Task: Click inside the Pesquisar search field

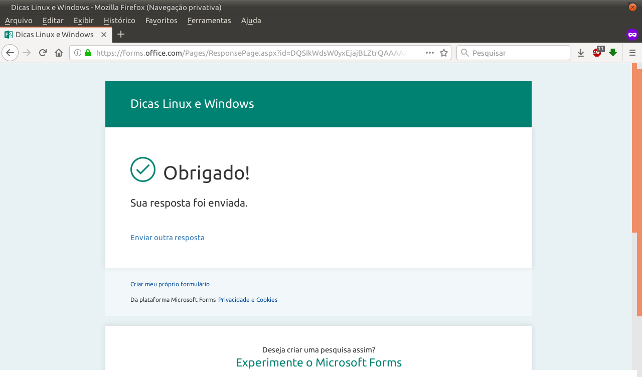Action: pyautogui.click(x=513, y=52)
